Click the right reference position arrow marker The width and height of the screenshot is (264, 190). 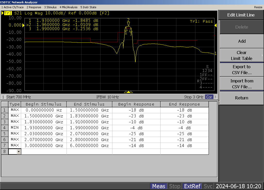tap(216, 25)
